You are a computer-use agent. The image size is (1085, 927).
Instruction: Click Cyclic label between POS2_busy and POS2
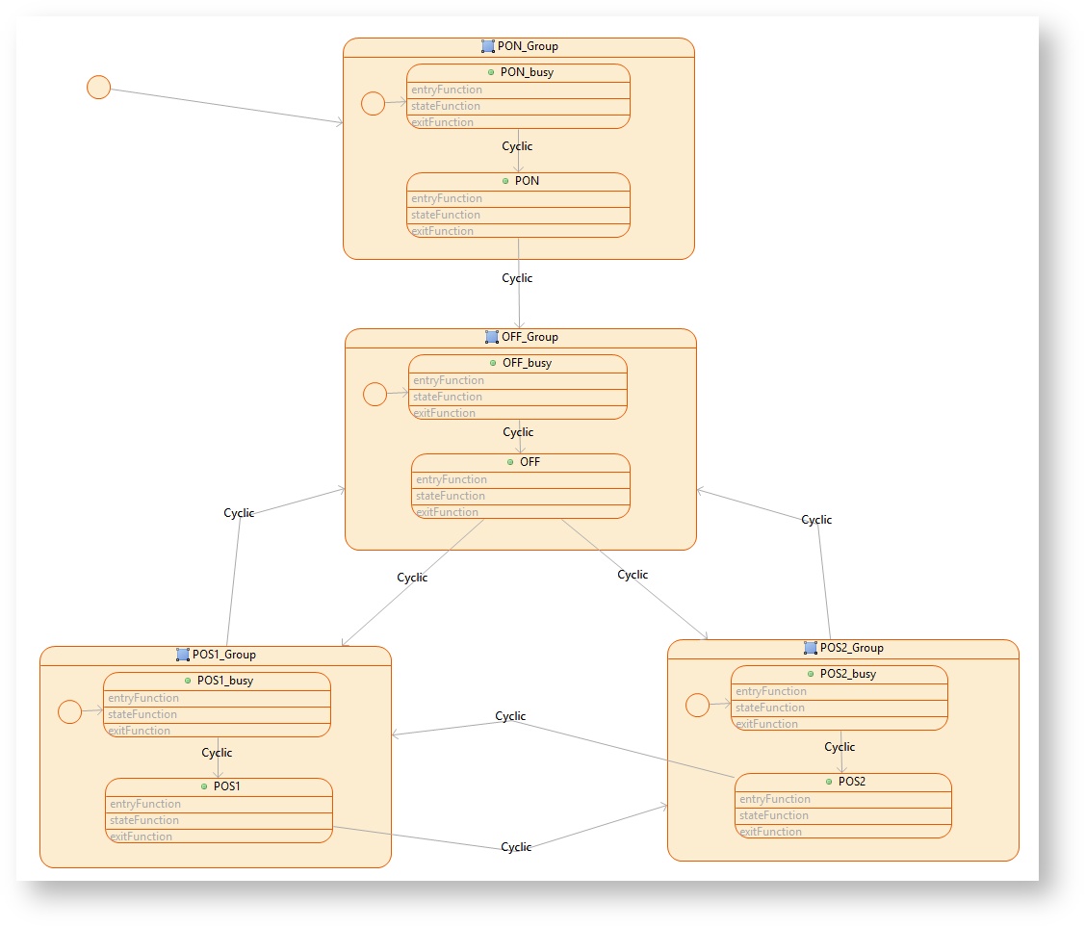[x=840, y=747]
